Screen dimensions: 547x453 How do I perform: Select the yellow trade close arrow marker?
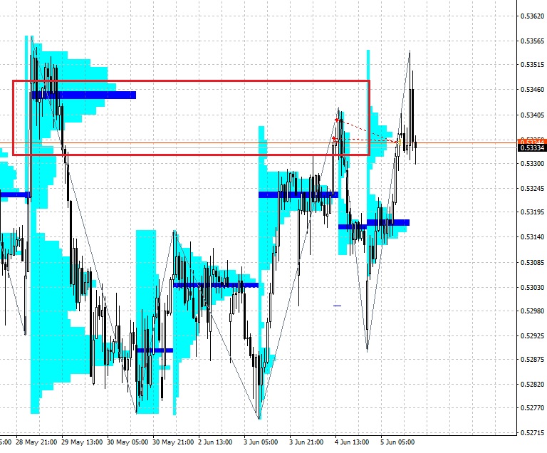tap(398, 142)
